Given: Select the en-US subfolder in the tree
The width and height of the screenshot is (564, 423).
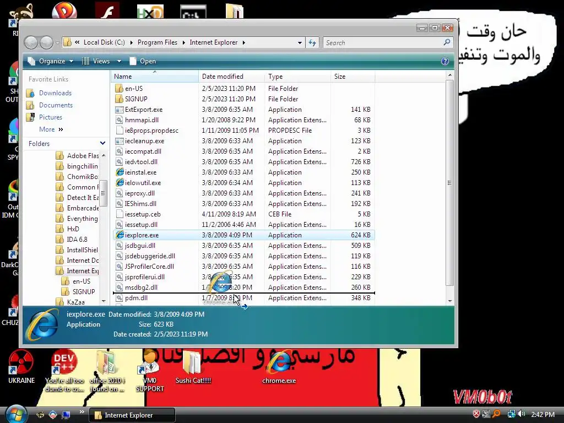Looking at the screenshot, I should (82, 281).
